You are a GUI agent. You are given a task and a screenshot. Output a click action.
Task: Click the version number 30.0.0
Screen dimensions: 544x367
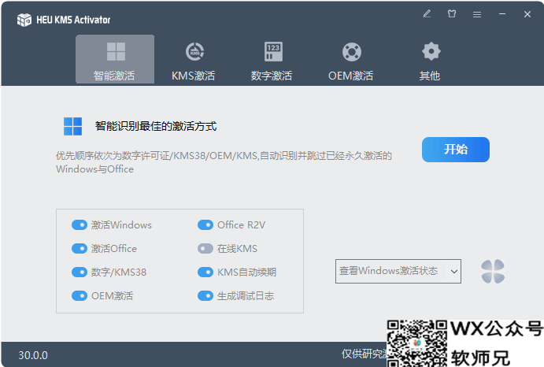click(x=33, y=355)
